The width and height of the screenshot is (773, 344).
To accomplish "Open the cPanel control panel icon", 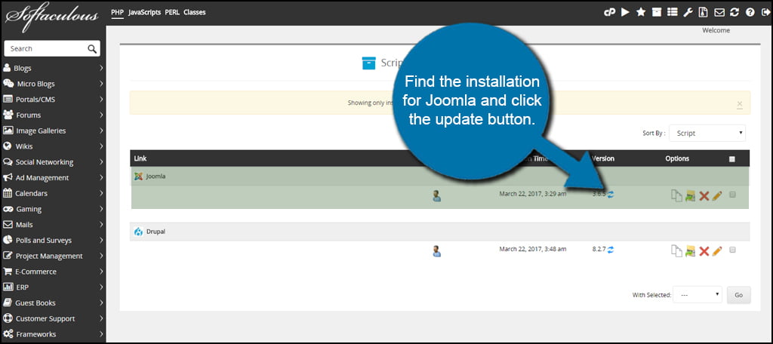I will (610, 12).
